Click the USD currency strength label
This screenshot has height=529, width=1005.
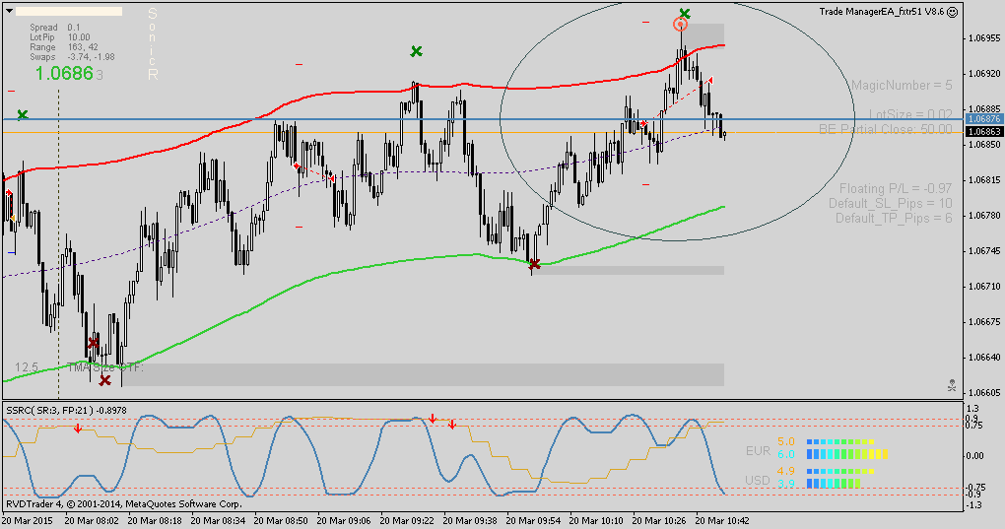point(758,480)
